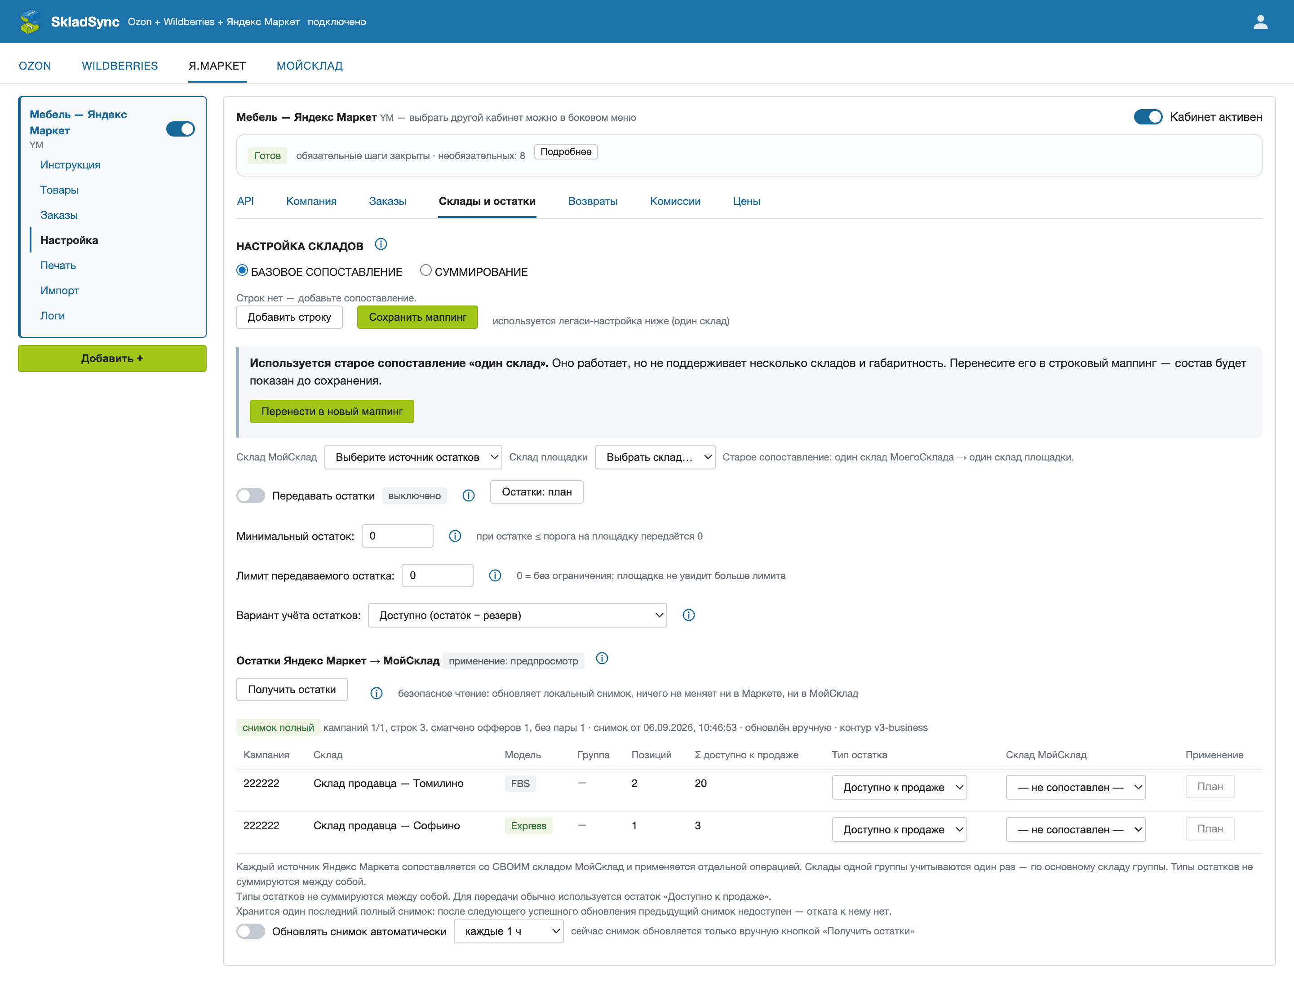Click the Добавить + sidebar button
The height and width of the screenshot is (991, 1294).
tap(112, 358)
